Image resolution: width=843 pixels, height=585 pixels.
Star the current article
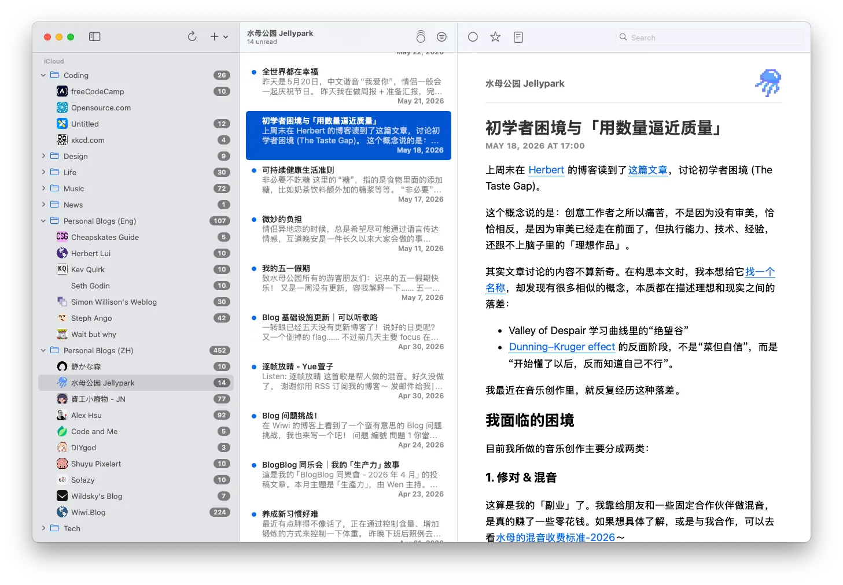pos(495,37)
